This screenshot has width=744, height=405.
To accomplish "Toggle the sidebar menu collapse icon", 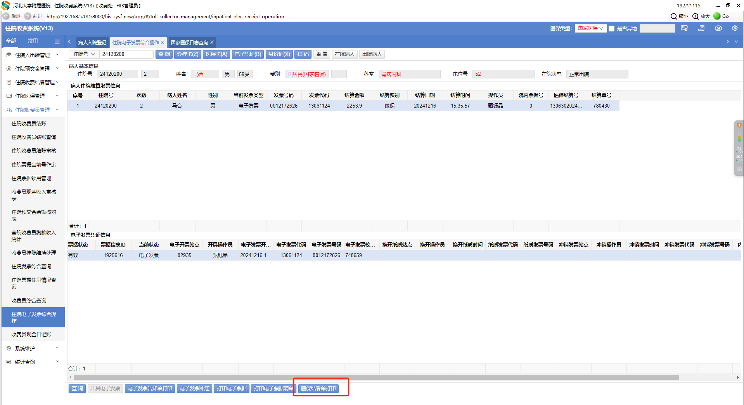I will (57, 42).
